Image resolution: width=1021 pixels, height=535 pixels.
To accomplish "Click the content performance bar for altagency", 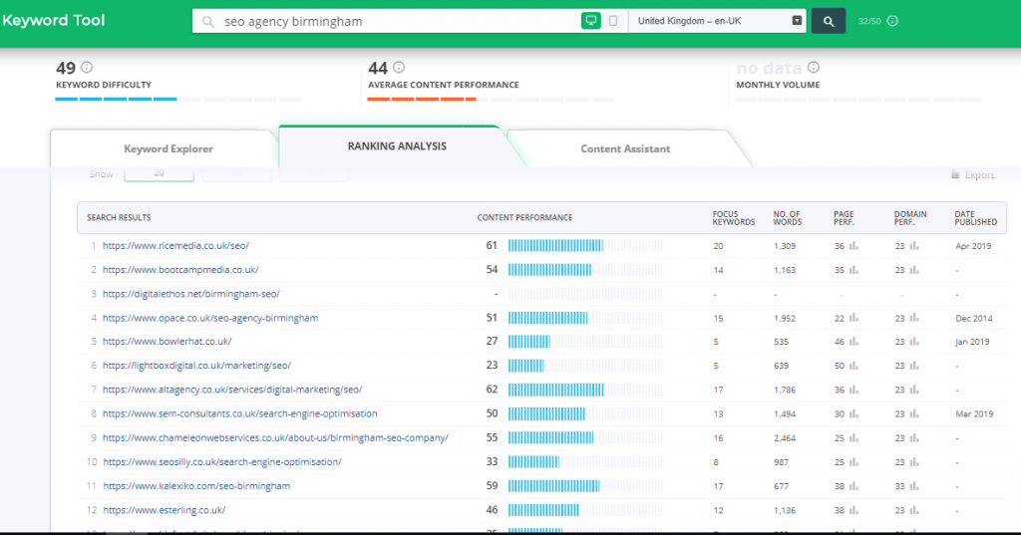I will point(584,390).
